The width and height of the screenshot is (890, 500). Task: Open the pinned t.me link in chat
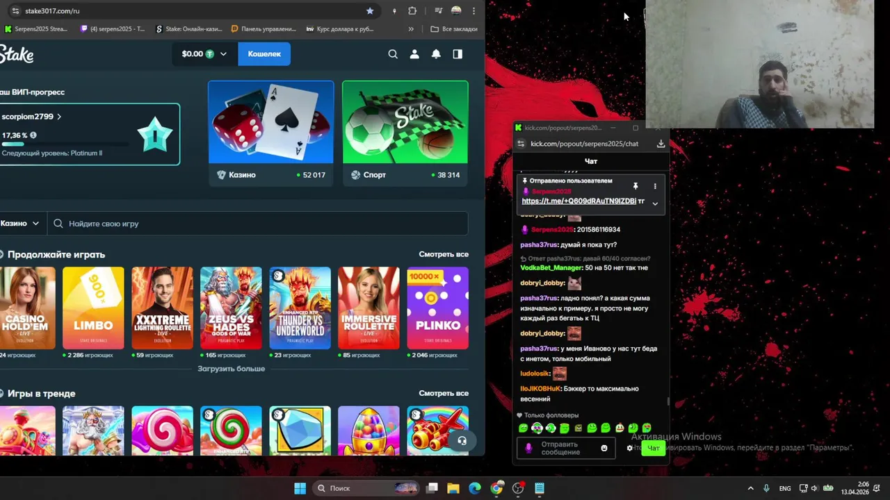coord(578,201)
